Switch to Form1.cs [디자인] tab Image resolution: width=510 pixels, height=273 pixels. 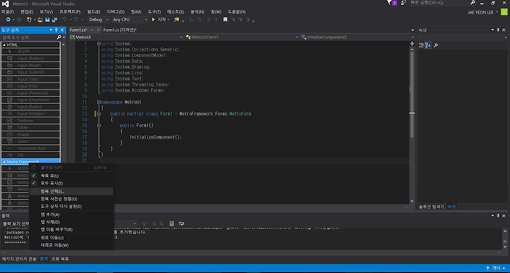(x=120, y=30)
